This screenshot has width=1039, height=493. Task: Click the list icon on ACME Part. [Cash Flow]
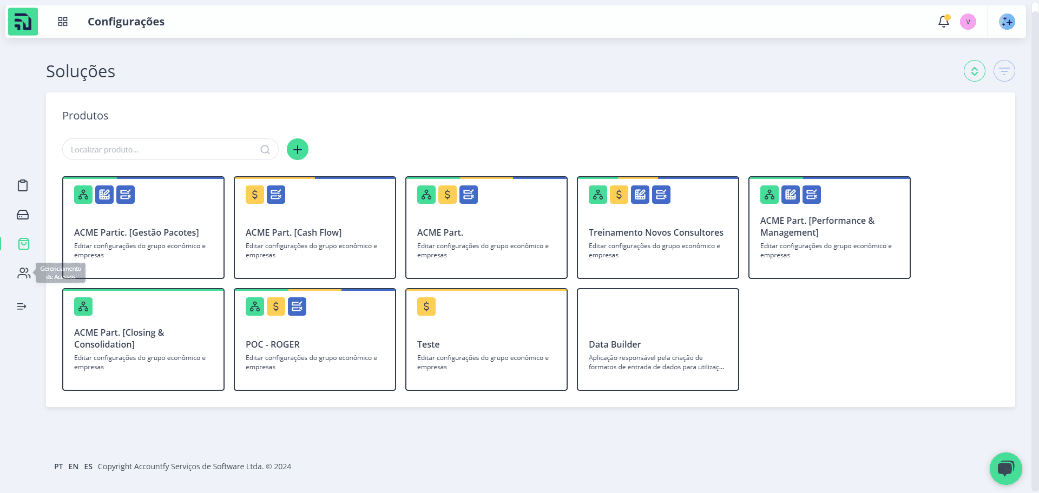click(276, 195)
